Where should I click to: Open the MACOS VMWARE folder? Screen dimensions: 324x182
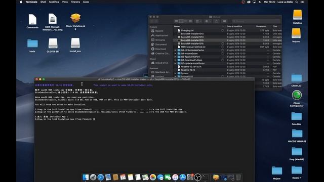297,133
